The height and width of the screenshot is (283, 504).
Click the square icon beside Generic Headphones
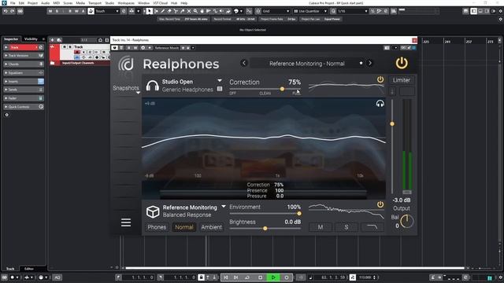coord(220,89)
